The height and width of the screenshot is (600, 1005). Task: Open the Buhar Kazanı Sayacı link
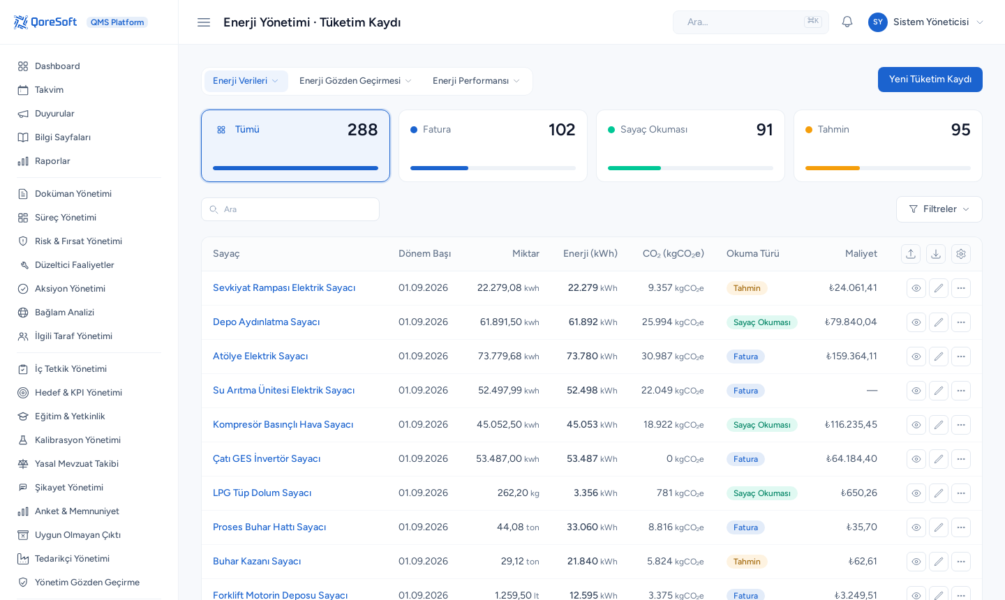[257, 562]
